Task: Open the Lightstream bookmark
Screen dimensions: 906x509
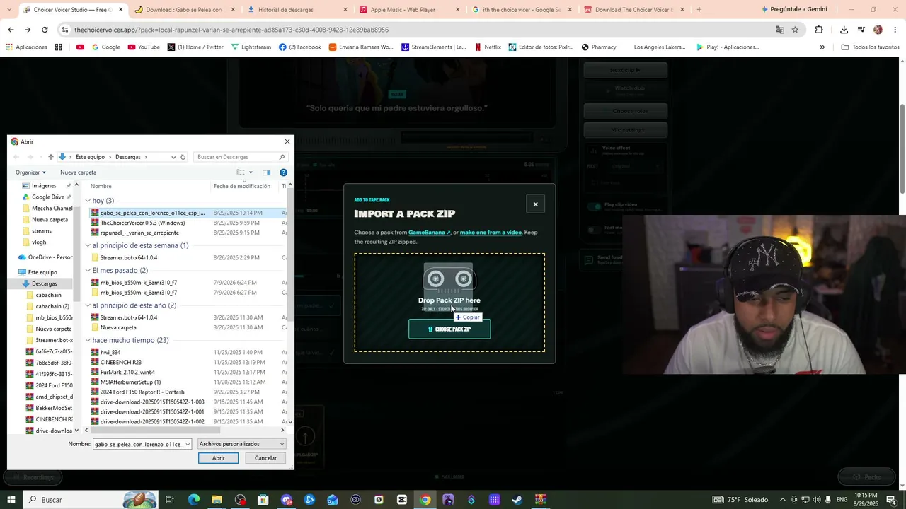Action: pyautogui.click(x=251, y=47)
